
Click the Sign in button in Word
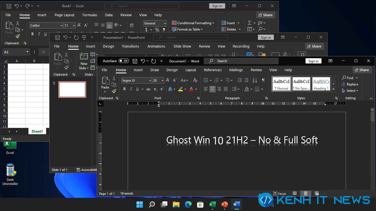(313, 61)
